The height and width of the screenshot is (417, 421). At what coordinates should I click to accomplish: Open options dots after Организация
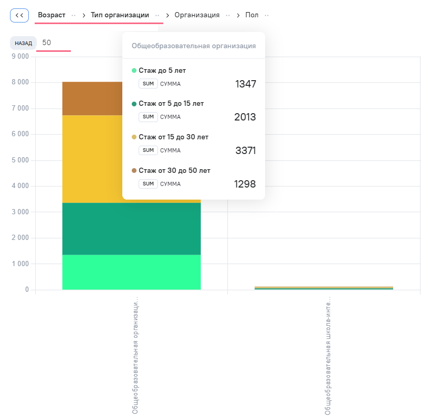click(x=228, y=15)
